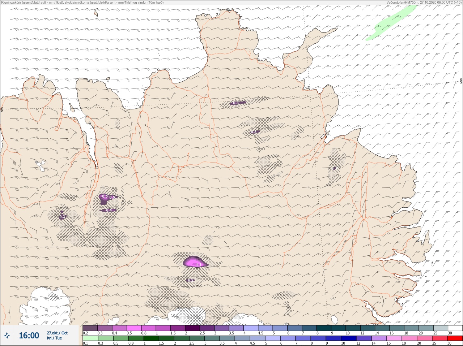Click the pale green swatch at 0.1 in the bottom legend
The height and width of the screenshot is (346, 463).
coord(90,338)
